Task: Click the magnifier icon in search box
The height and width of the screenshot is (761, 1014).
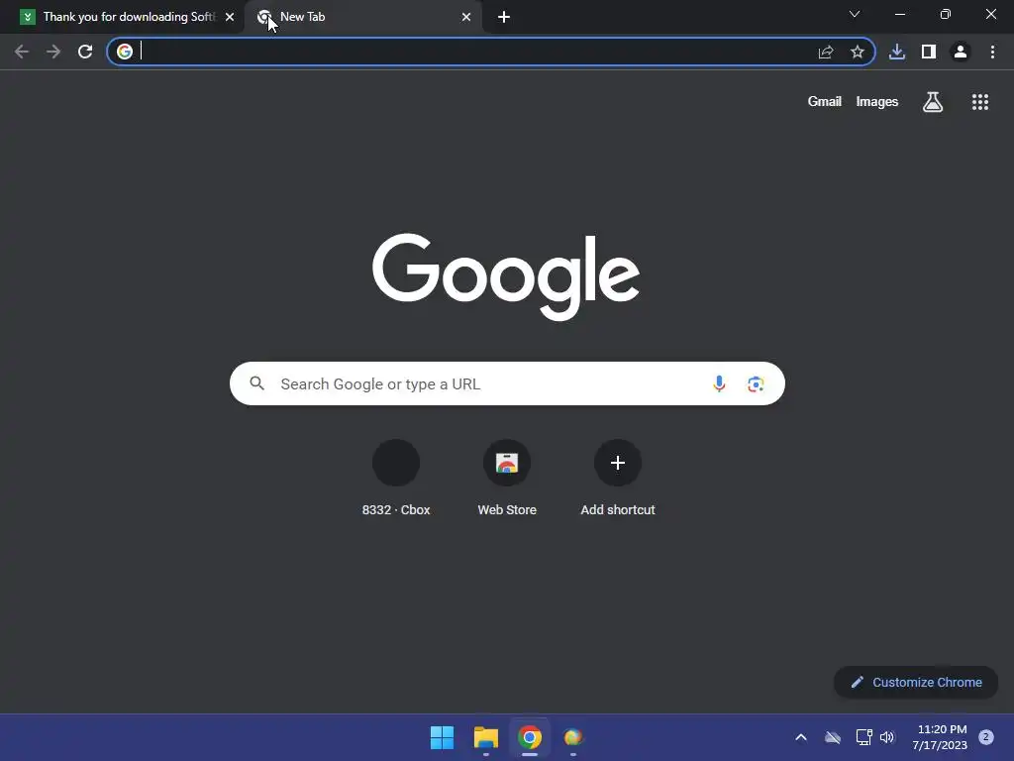Action: 257,383
